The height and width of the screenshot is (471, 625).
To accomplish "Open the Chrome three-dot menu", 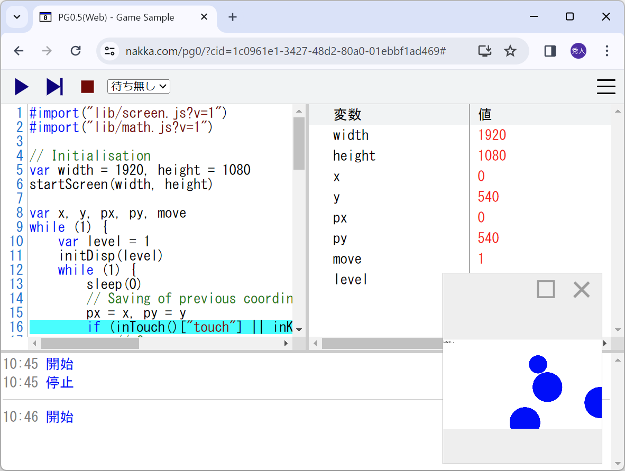I will tap(606, 51).
